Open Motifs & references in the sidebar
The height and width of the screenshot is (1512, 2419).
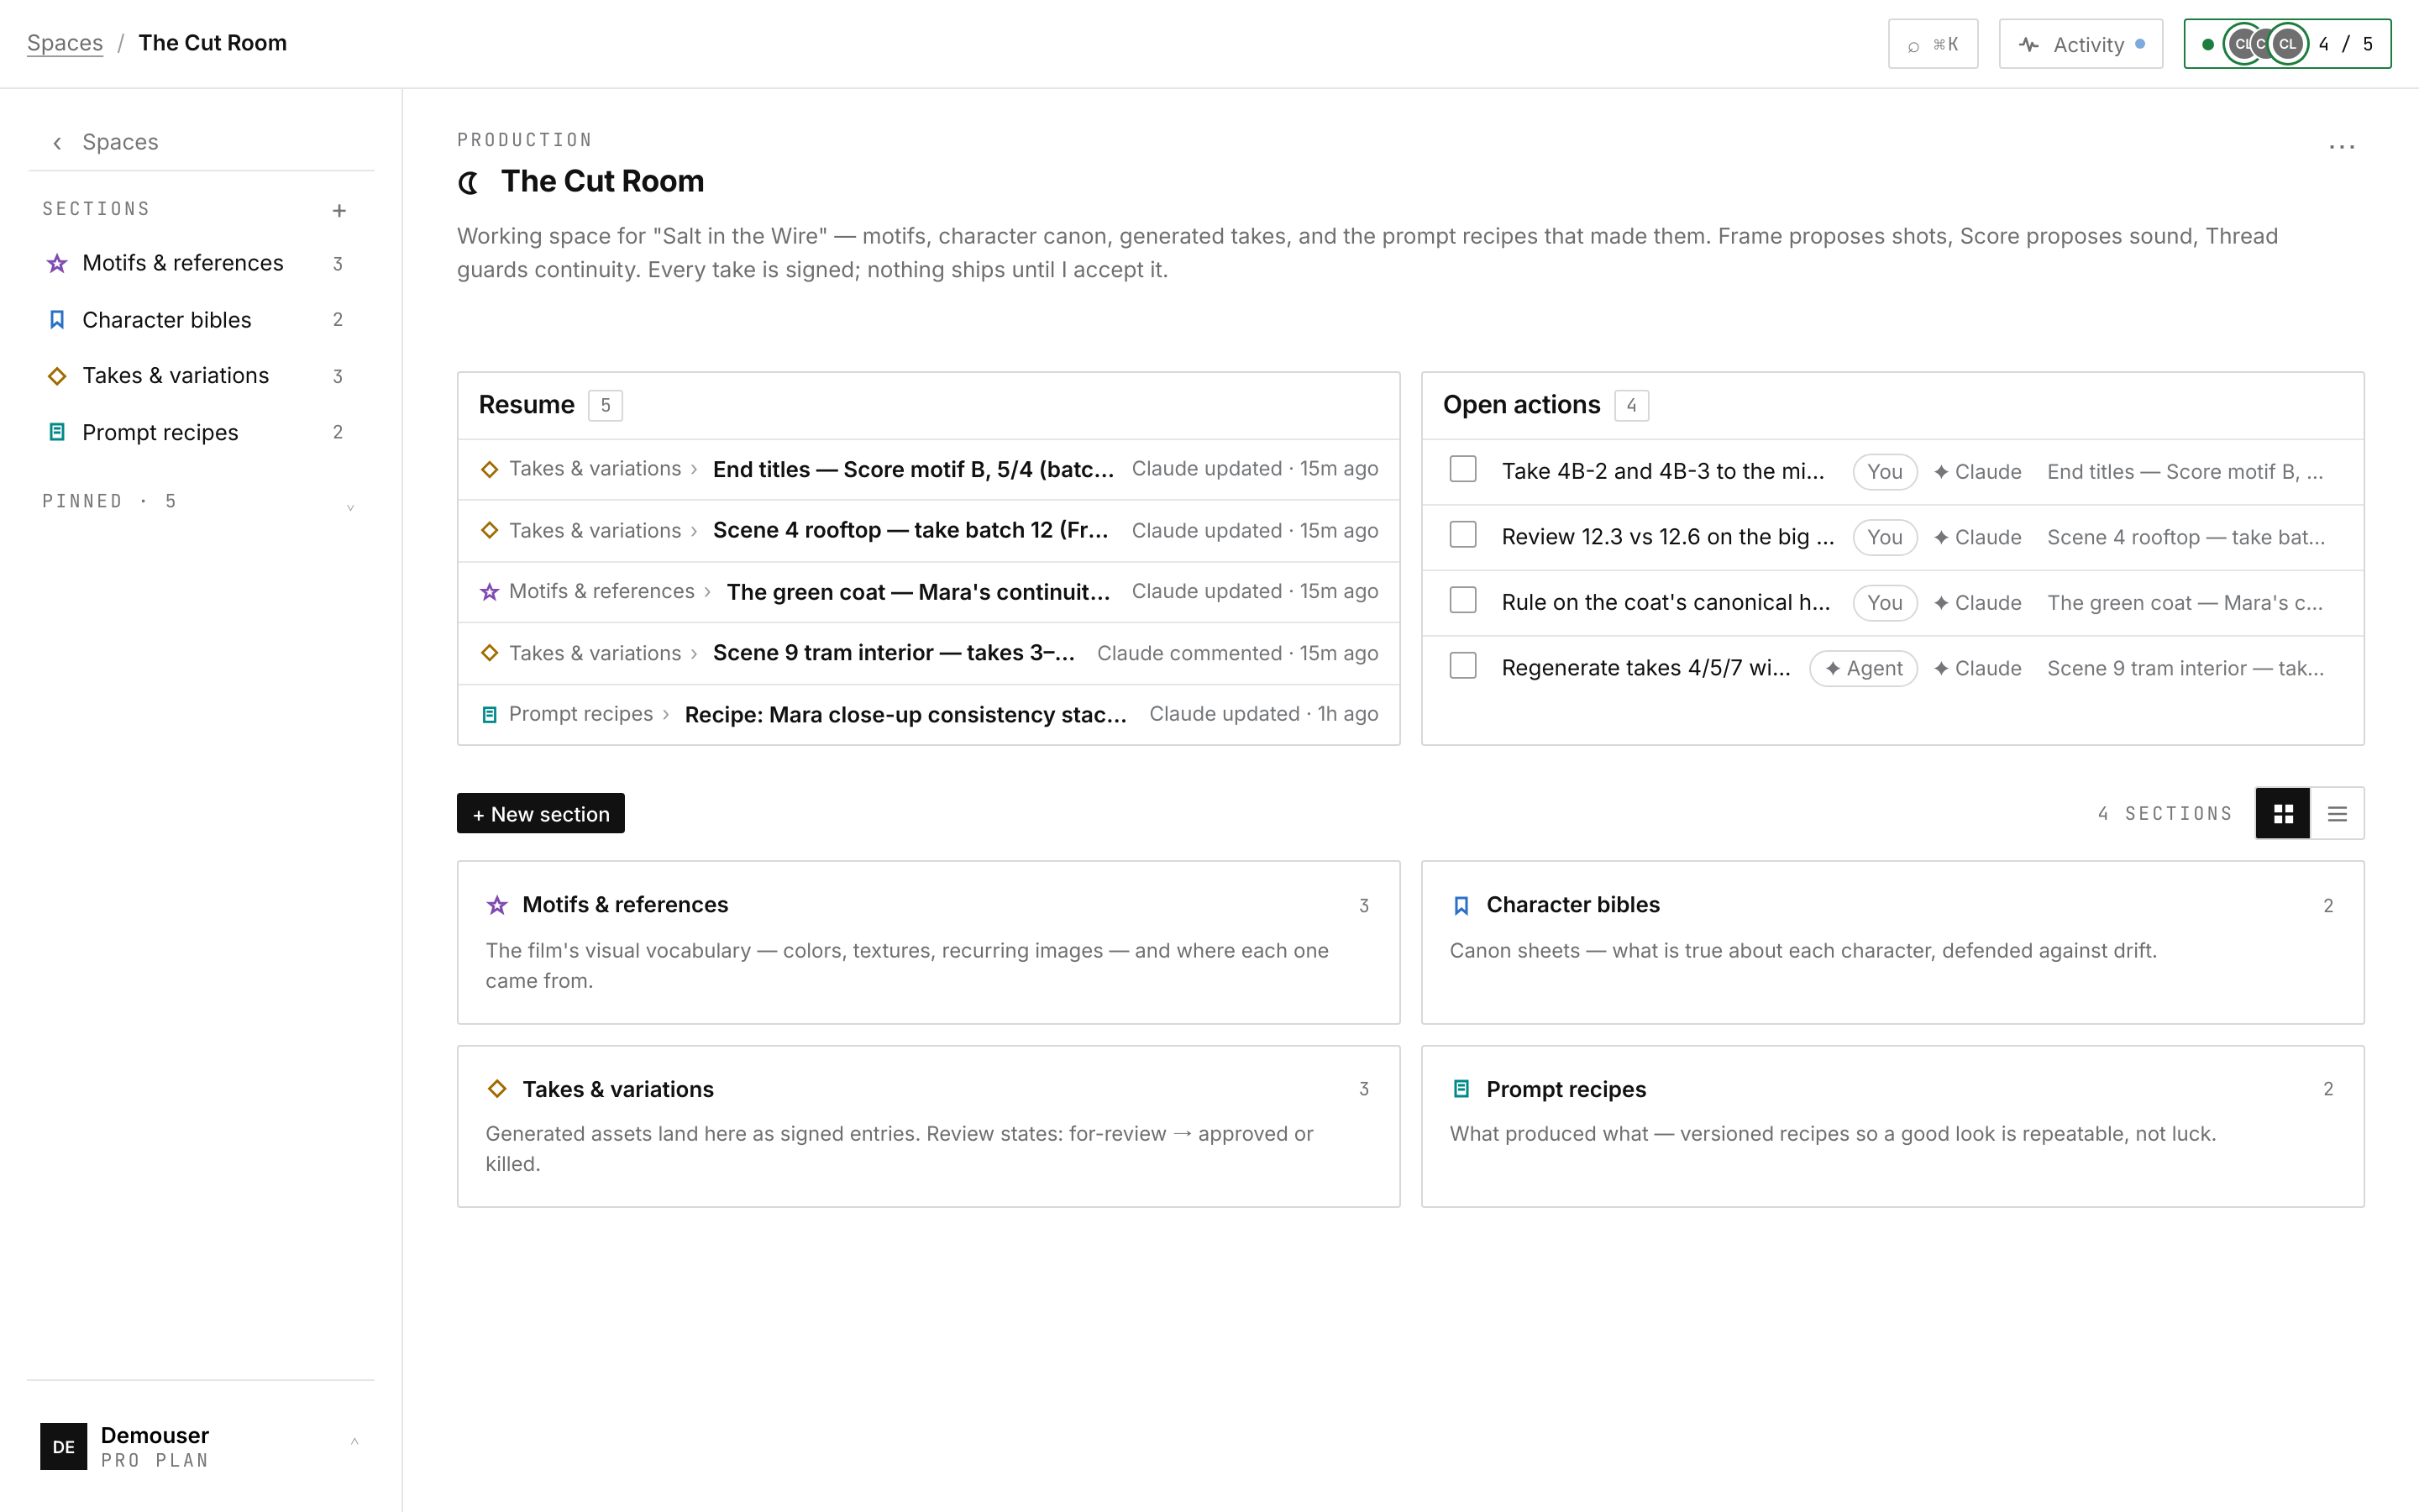pos(200,263)
